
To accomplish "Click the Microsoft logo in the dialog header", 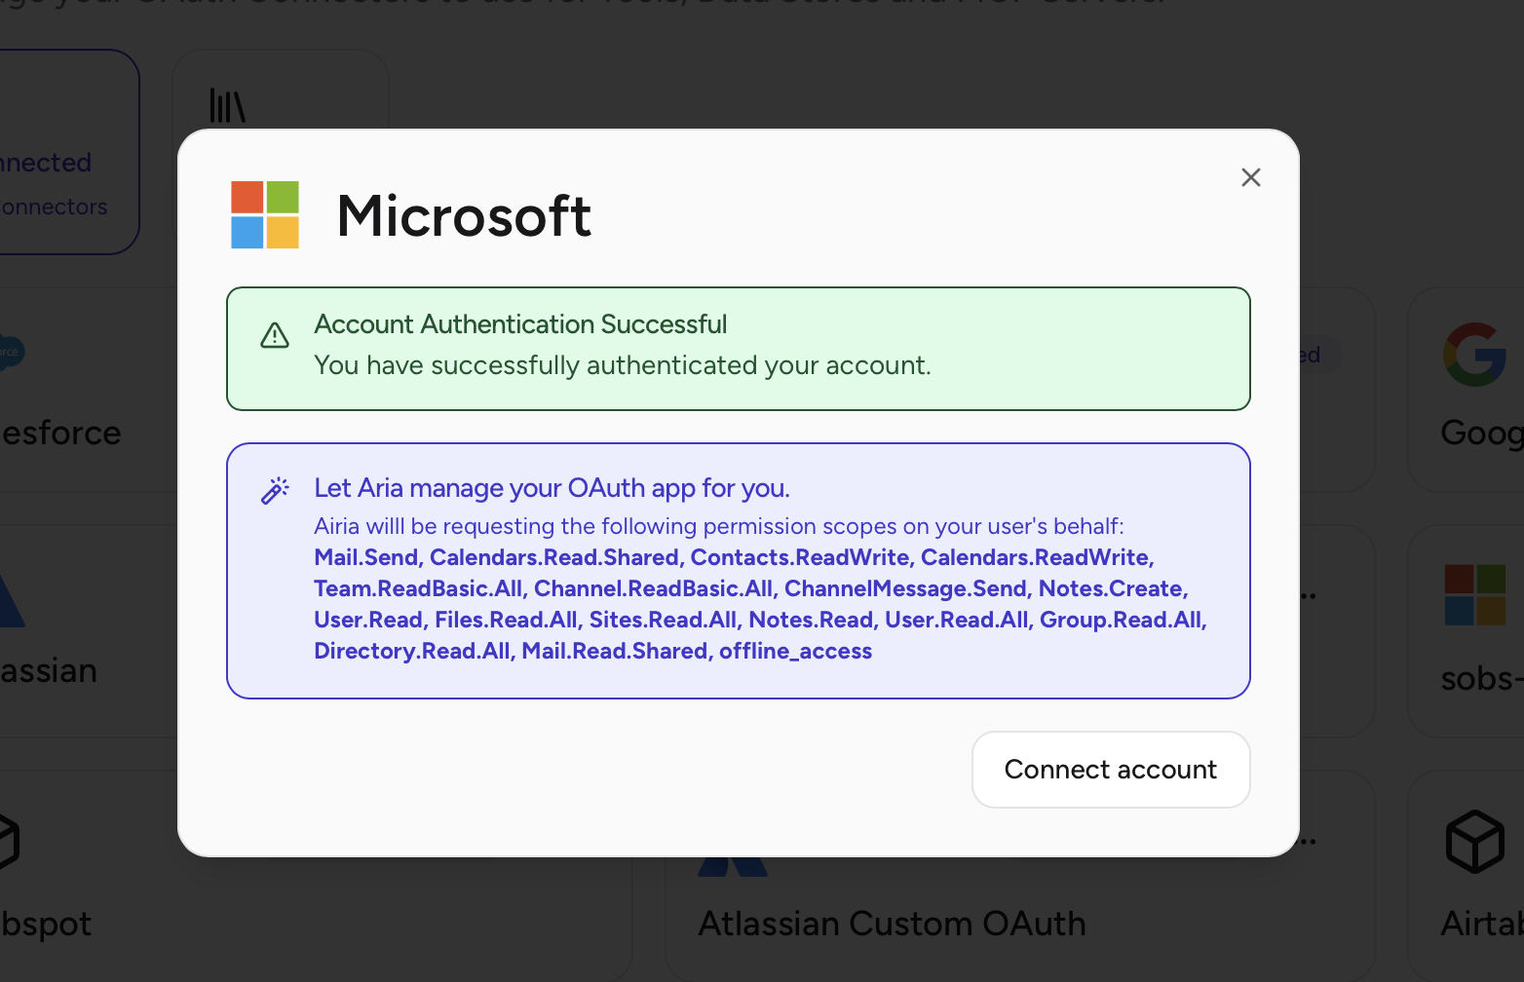I will pyautogui.click(x=264, y=214).
